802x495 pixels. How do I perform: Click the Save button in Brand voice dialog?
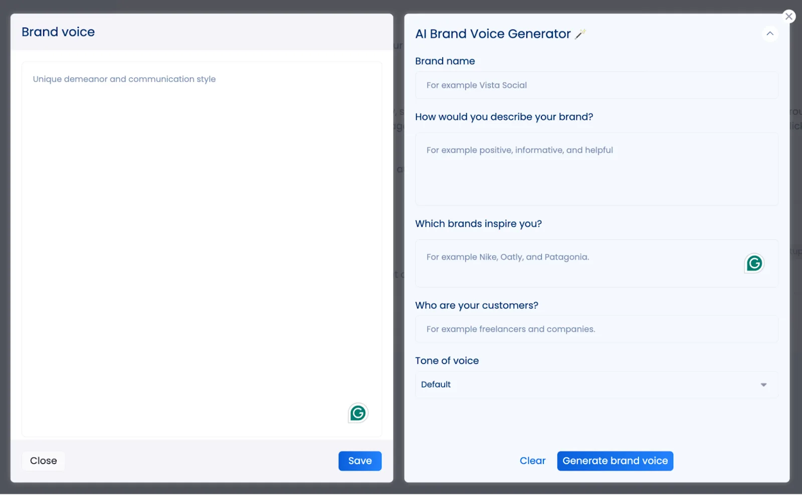point(360,460)
